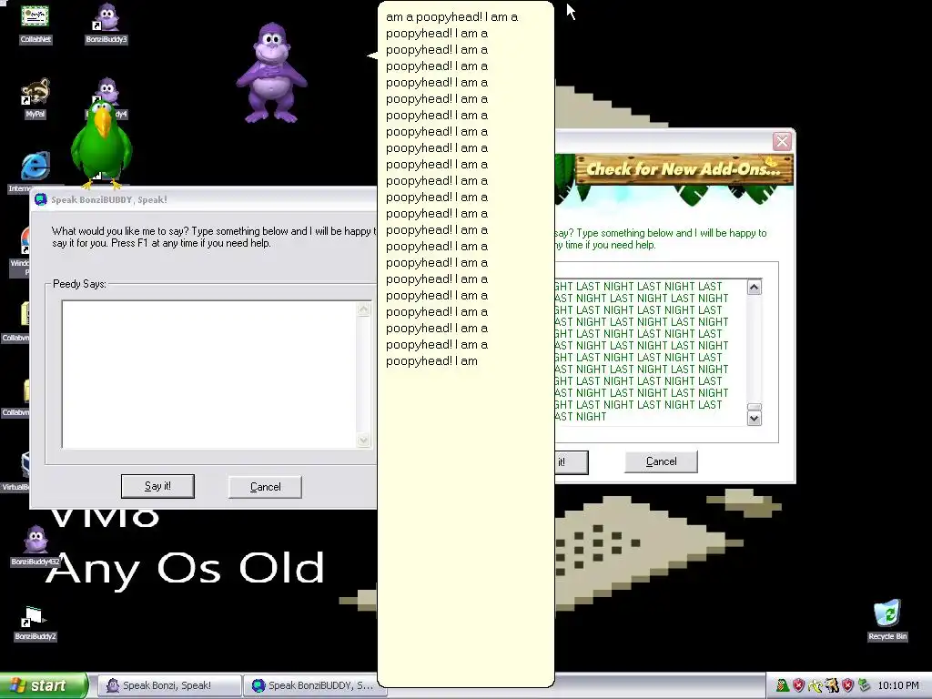
Task: Click Cancel in the Peedy Says dialog
Action: (265, 487)
